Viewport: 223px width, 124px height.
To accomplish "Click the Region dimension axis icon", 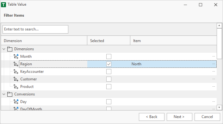I will pos(16,64).
